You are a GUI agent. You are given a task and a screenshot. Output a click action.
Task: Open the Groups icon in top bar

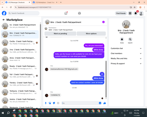click(79, 13)
